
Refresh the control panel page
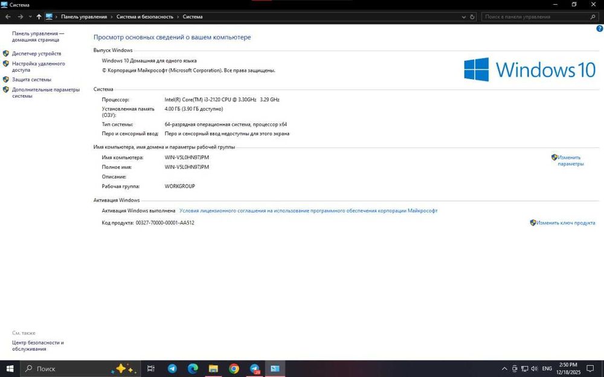472,17
